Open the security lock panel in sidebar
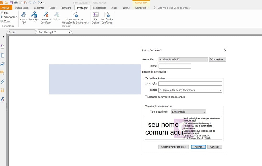The height and width of the screenshot is (166, 262). 2,90
